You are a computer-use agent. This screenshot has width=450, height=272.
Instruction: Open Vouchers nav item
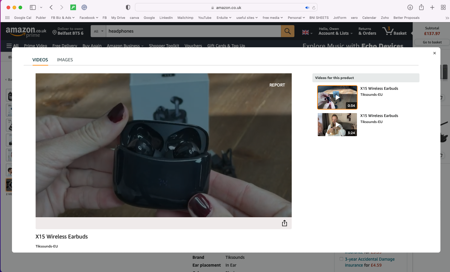(x=193, y=46)
